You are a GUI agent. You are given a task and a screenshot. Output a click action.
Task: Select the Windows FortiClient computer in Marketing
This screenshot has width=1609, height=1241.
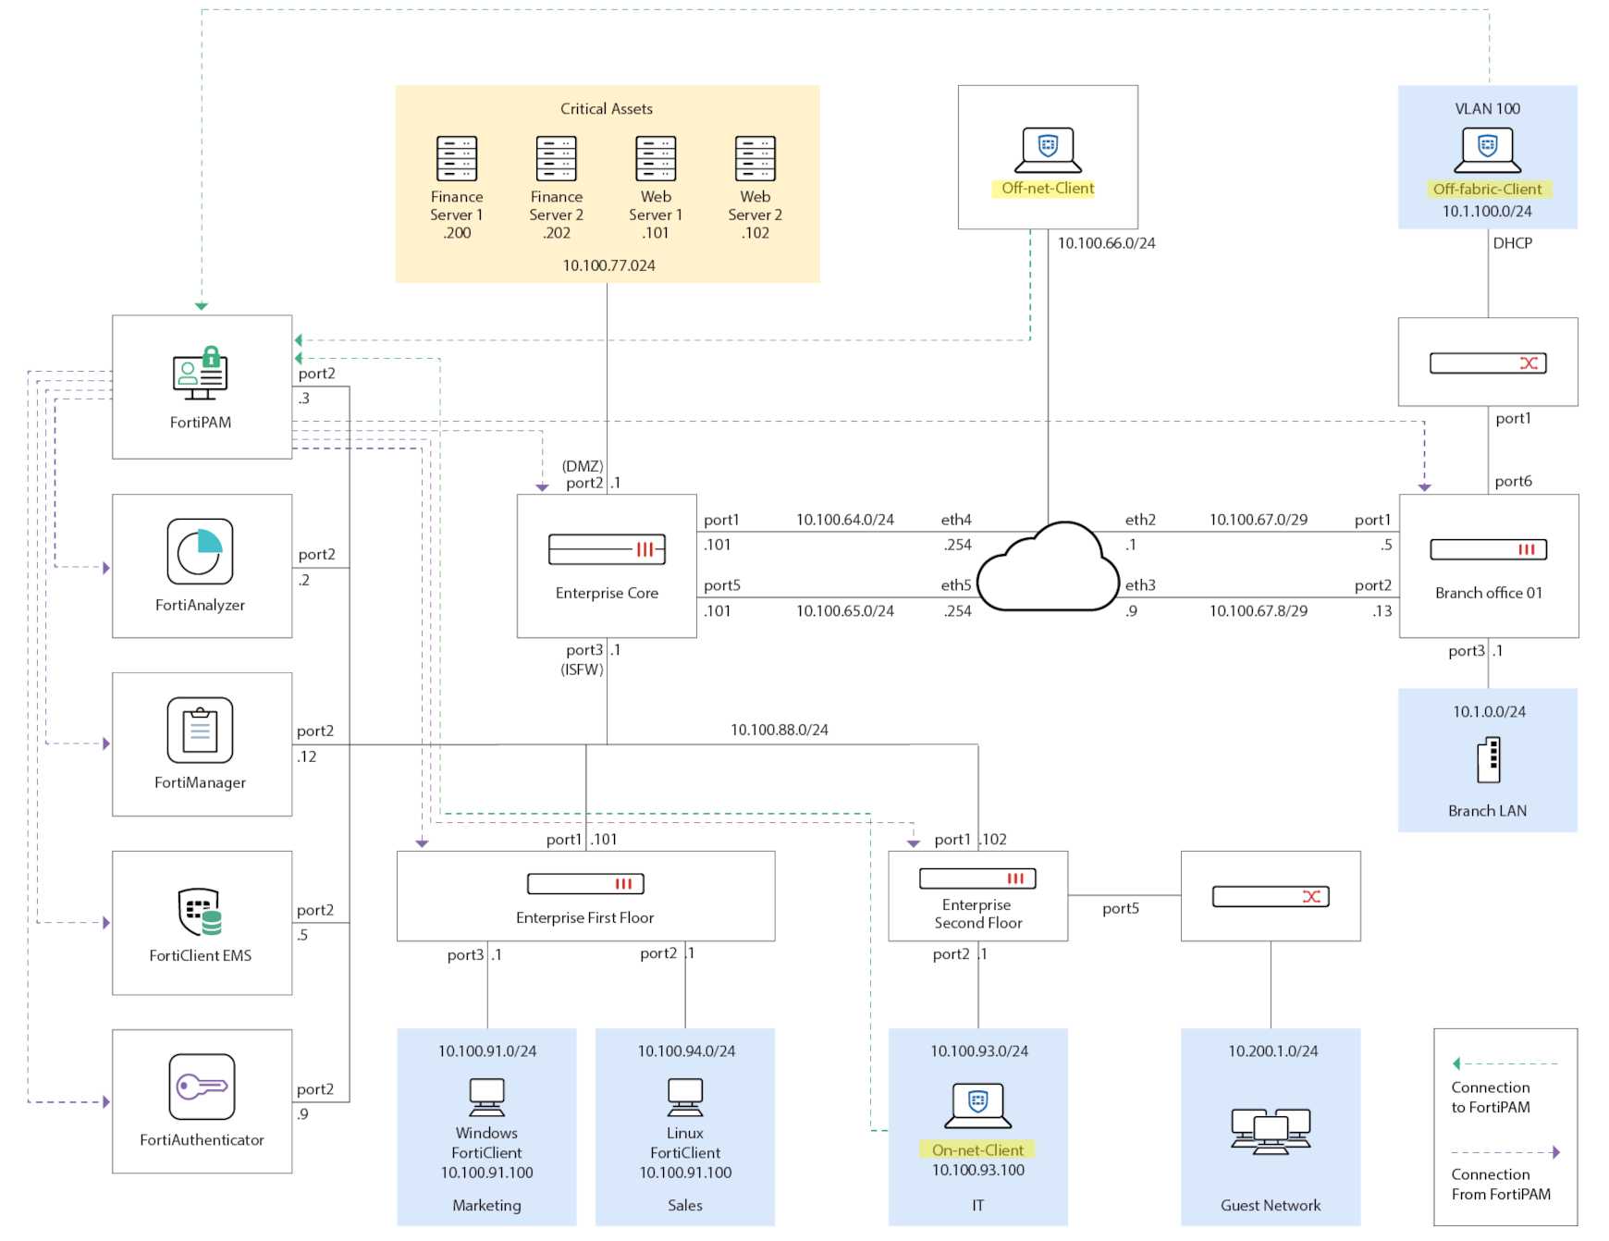485,1098
